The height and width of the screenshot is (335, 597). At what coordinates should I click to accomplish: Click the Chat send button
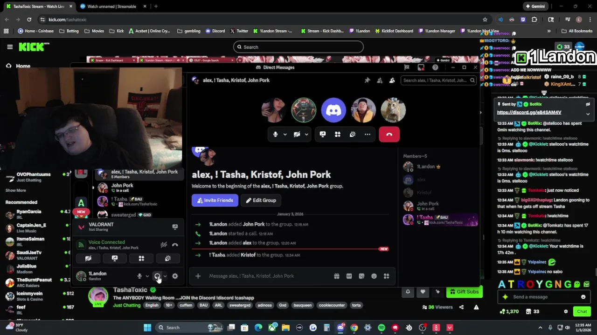pos(582,311)
